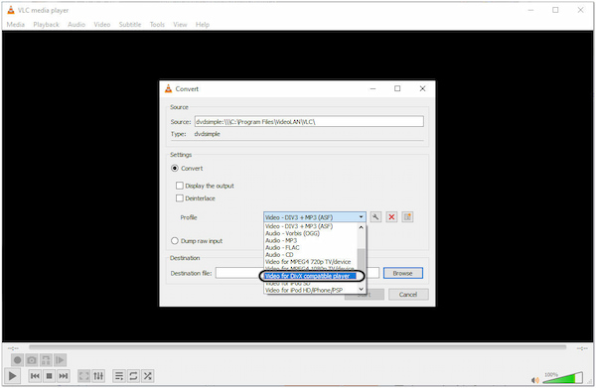Screen dimensions: 596x388
Task: Open the Tools menu
Action: tap(157, 24)
